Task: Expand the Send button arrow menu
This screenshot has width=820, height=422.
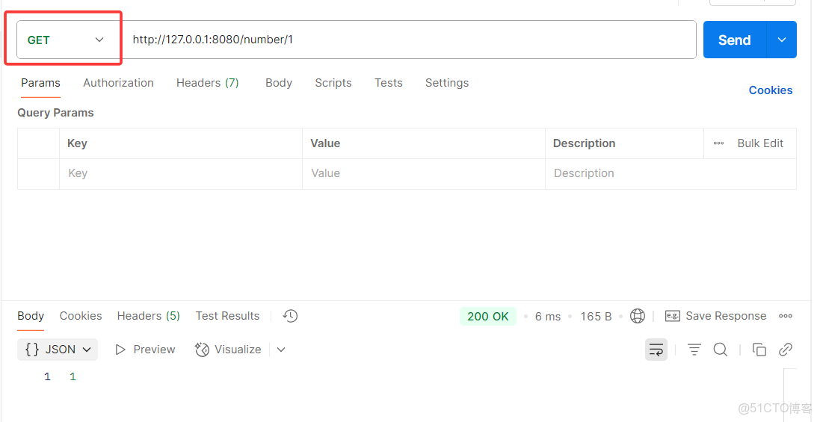Action: (x=782, y=40)
